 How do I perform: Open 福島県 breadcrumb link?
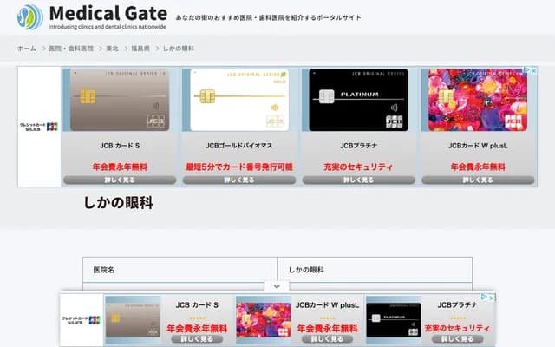pos(140,49)
